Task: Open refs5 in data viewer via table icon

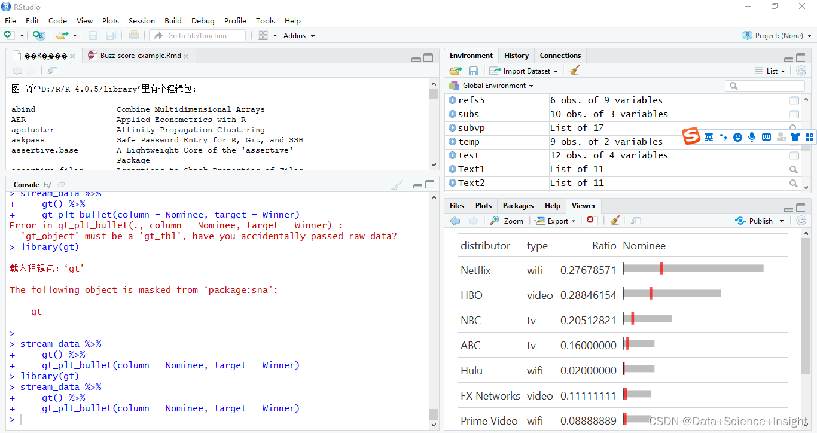Action: click(794, 100)
